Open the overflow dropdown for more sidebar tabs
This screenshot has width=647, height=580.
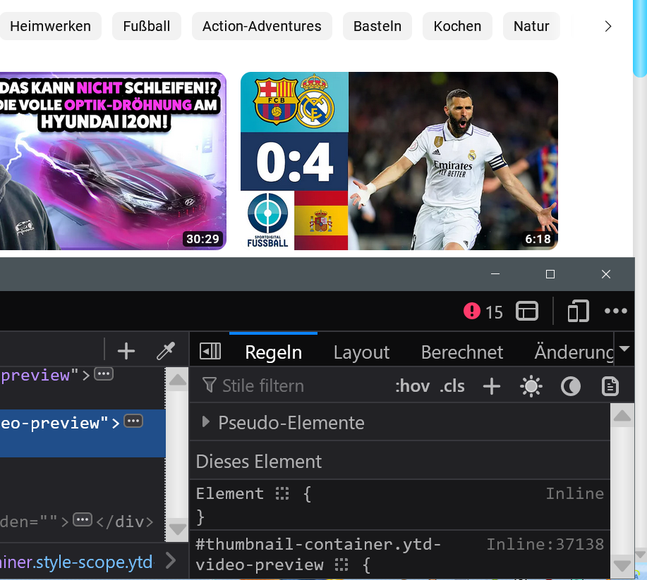point(624,350)
